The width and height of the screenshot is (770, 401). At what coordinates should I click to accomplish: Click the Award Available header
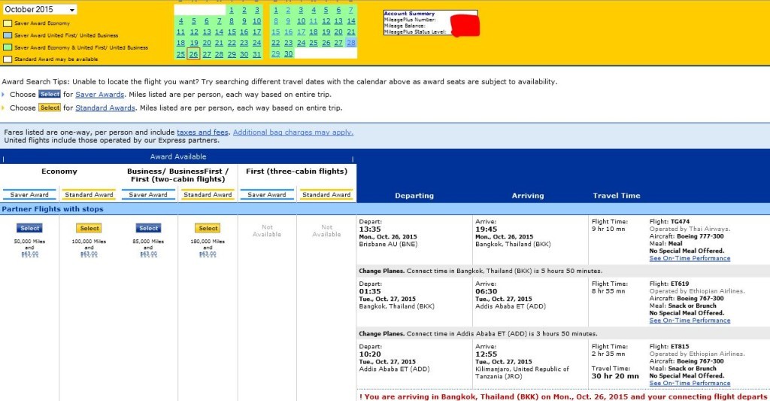tap(178, 156)
